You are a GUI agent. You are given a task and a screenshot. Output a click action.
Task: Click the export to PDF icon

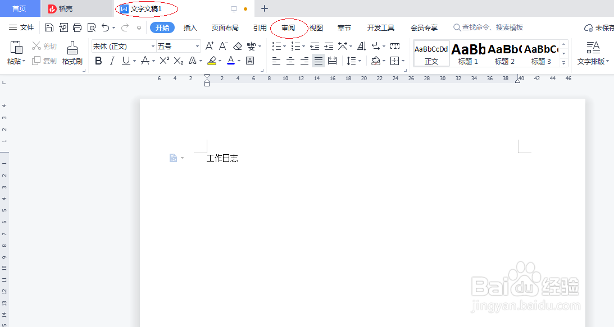[x=63, y=27]
